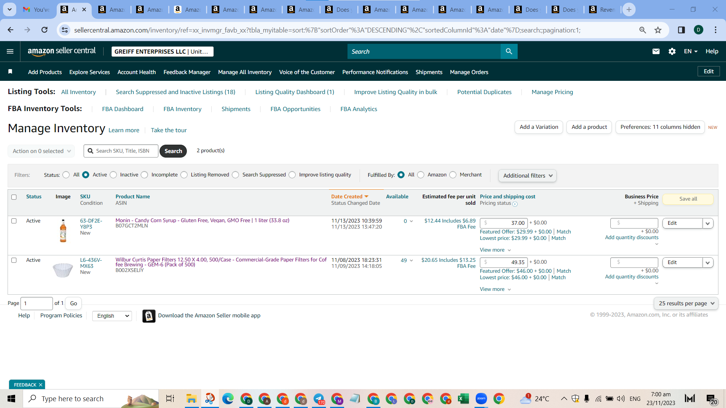726x408 pixels.
Task: Open the 25 results per page dropdown
Action: pos(686,303)
